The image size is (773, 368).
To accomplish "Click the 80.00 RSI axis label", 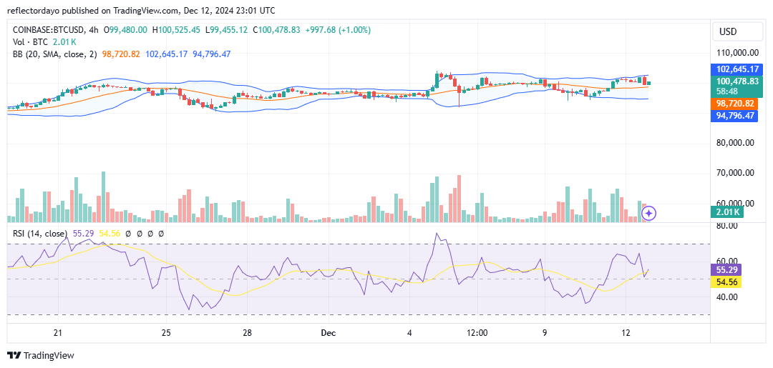I will (727, 226).
